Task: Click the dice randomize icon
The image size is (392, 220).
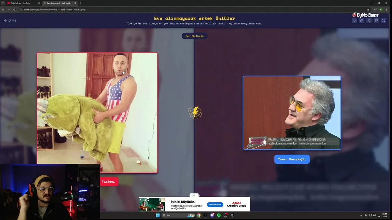Action: coord(362,20)
